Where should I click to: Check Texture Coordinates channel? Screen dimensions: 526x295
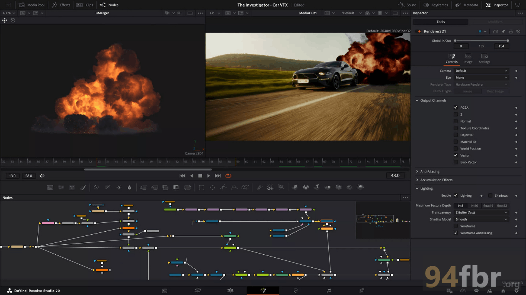pos(456,128)
